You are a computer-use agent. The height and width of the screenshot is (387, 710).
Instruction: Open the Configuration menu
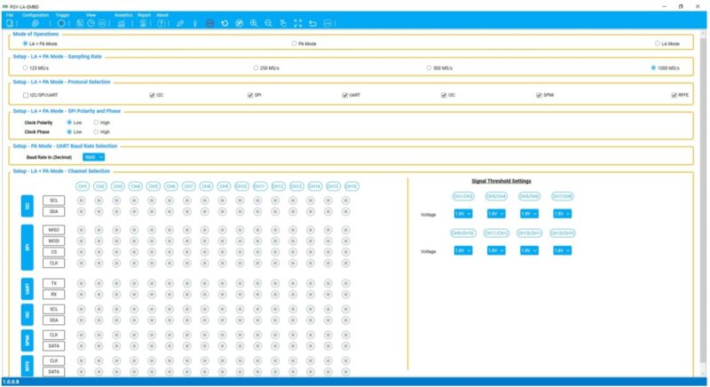tap(35, 15)
